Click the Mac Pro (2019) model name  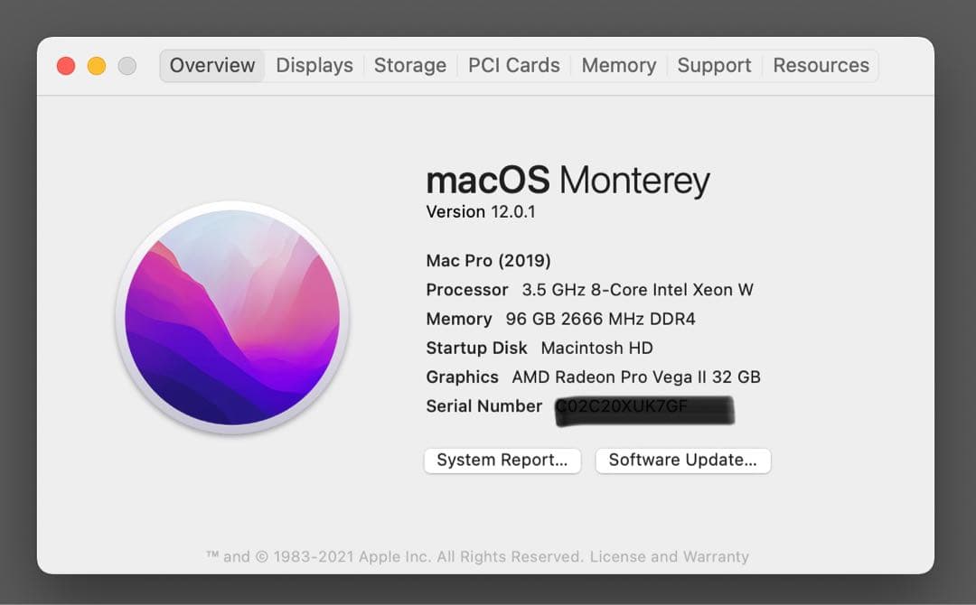tap(488, 260)
